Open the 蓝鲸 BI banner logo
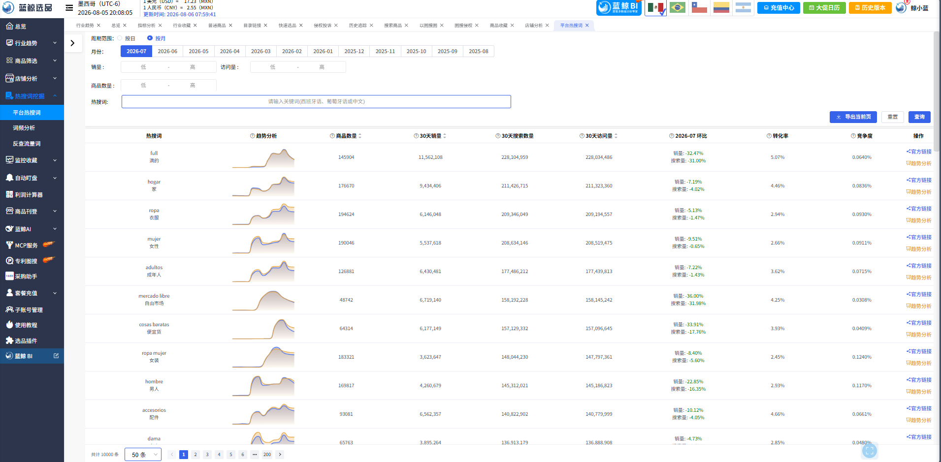 [619, 7]
